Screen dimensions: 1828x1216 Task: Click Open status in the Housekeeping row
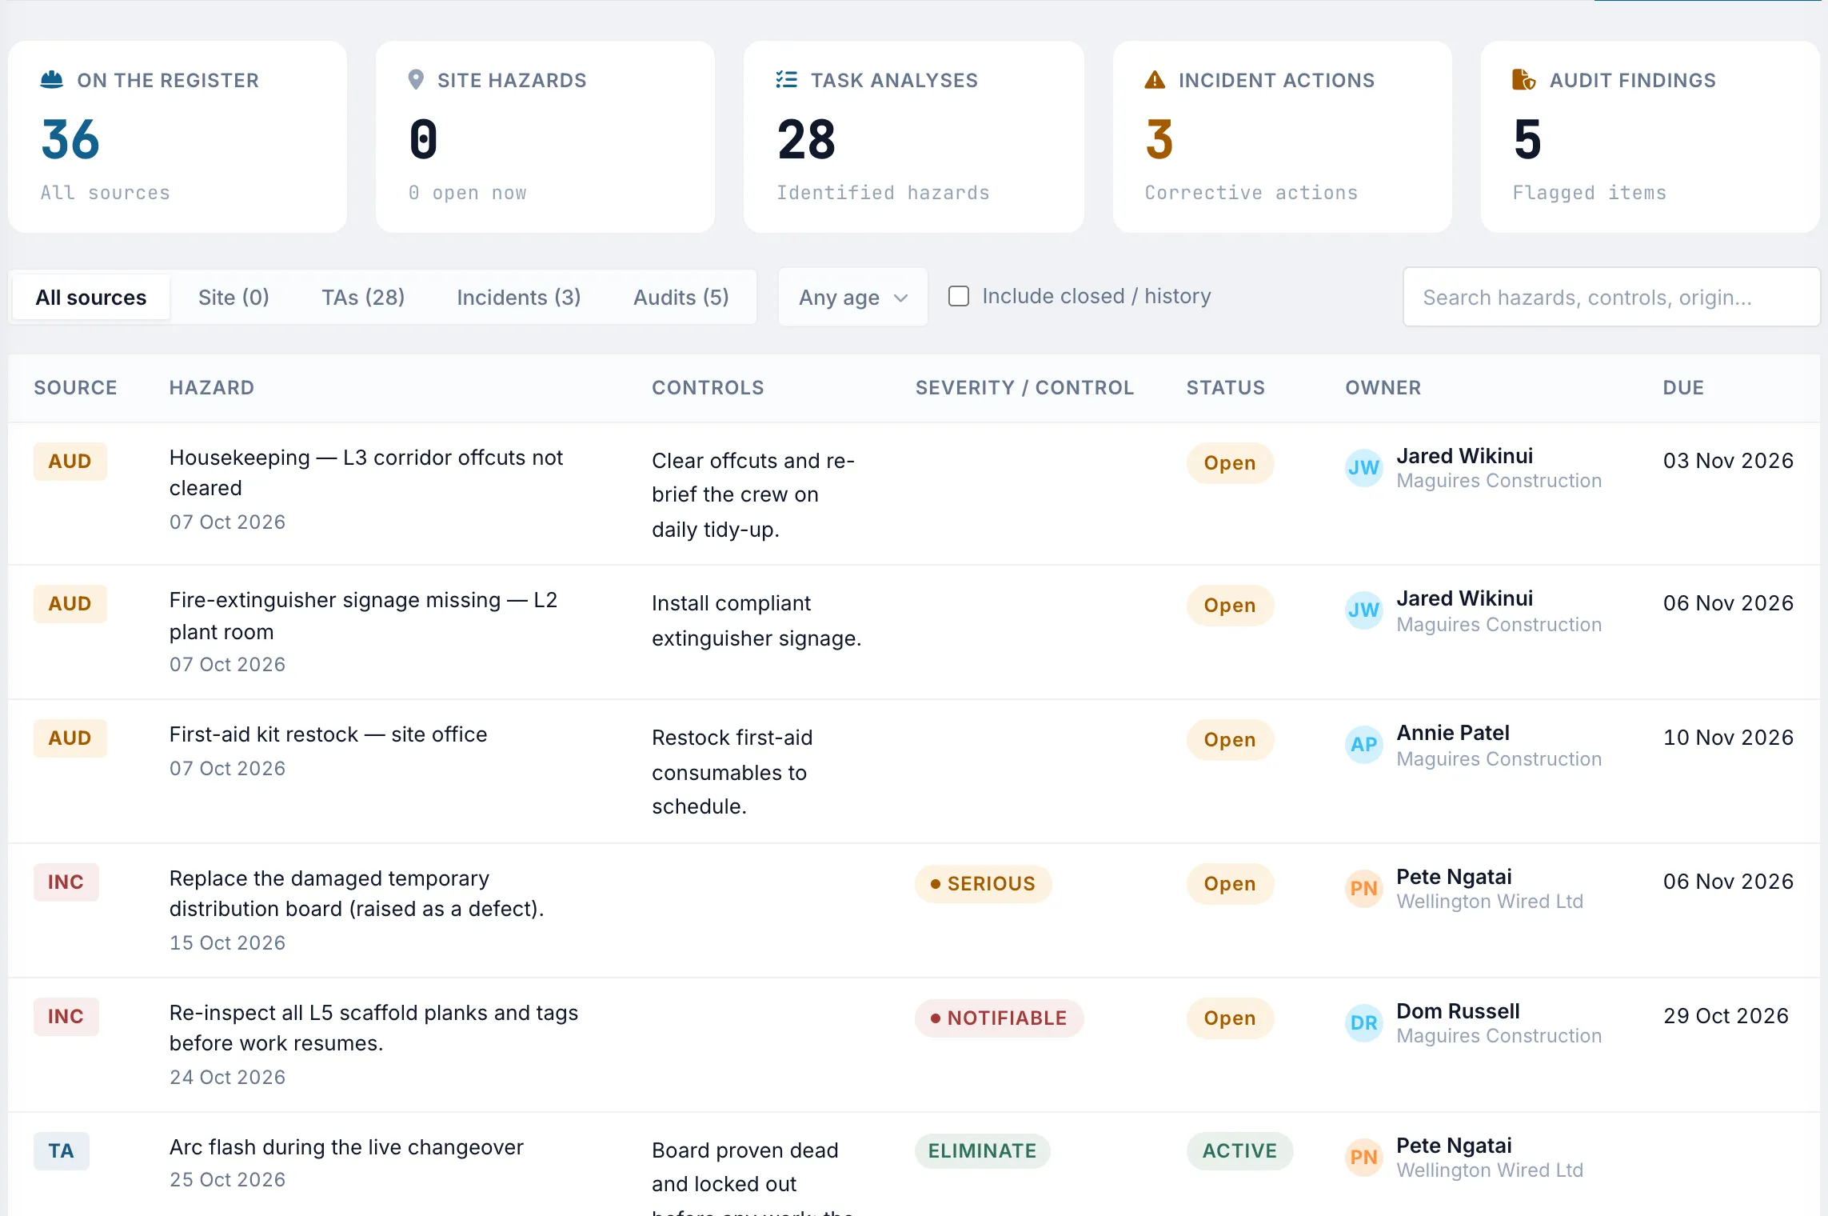point(1230,463)
